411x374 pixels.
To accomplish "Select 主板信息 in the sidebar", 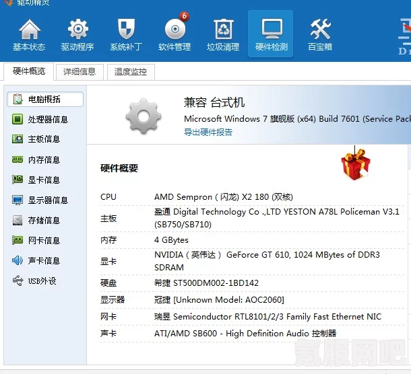I will point(45,139).
